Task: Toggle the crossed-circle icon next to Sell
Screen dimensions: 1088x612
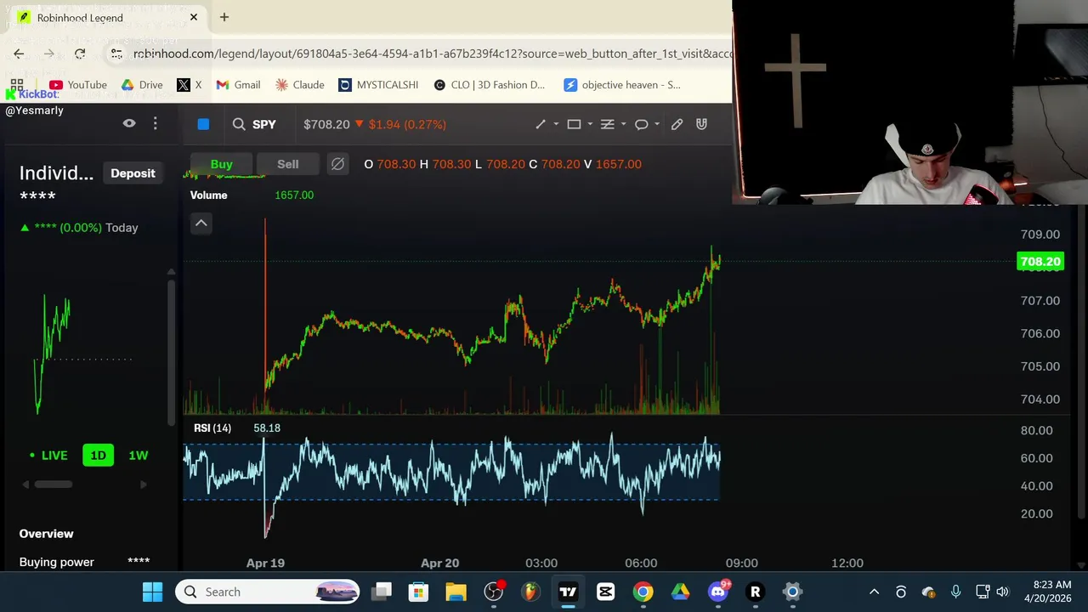Action: (x=337, y=164)
